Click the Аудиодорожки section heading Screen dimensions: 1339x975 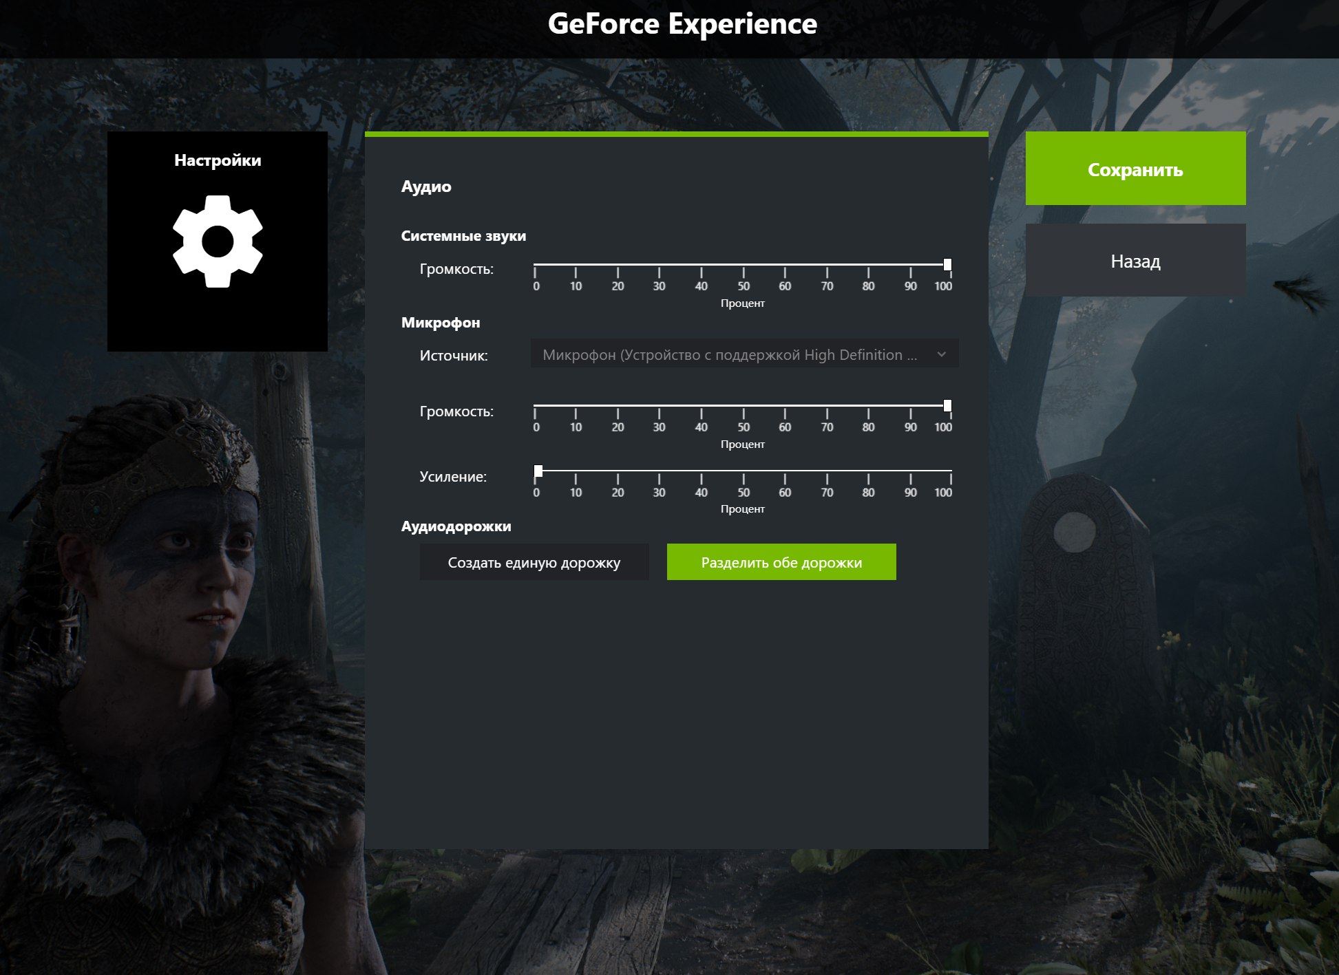(x=456, y=526)
